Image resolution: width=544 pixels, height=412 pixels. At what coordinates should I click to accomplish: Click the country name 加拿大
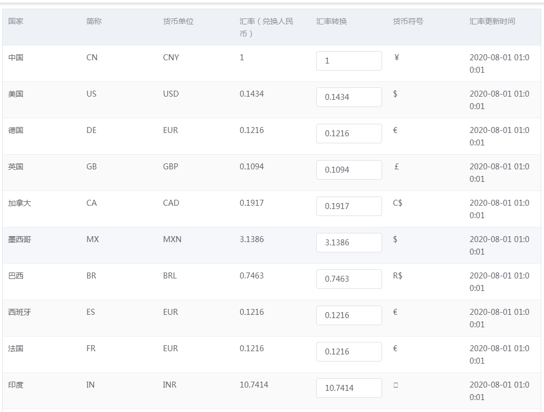(x=20, y=203)
